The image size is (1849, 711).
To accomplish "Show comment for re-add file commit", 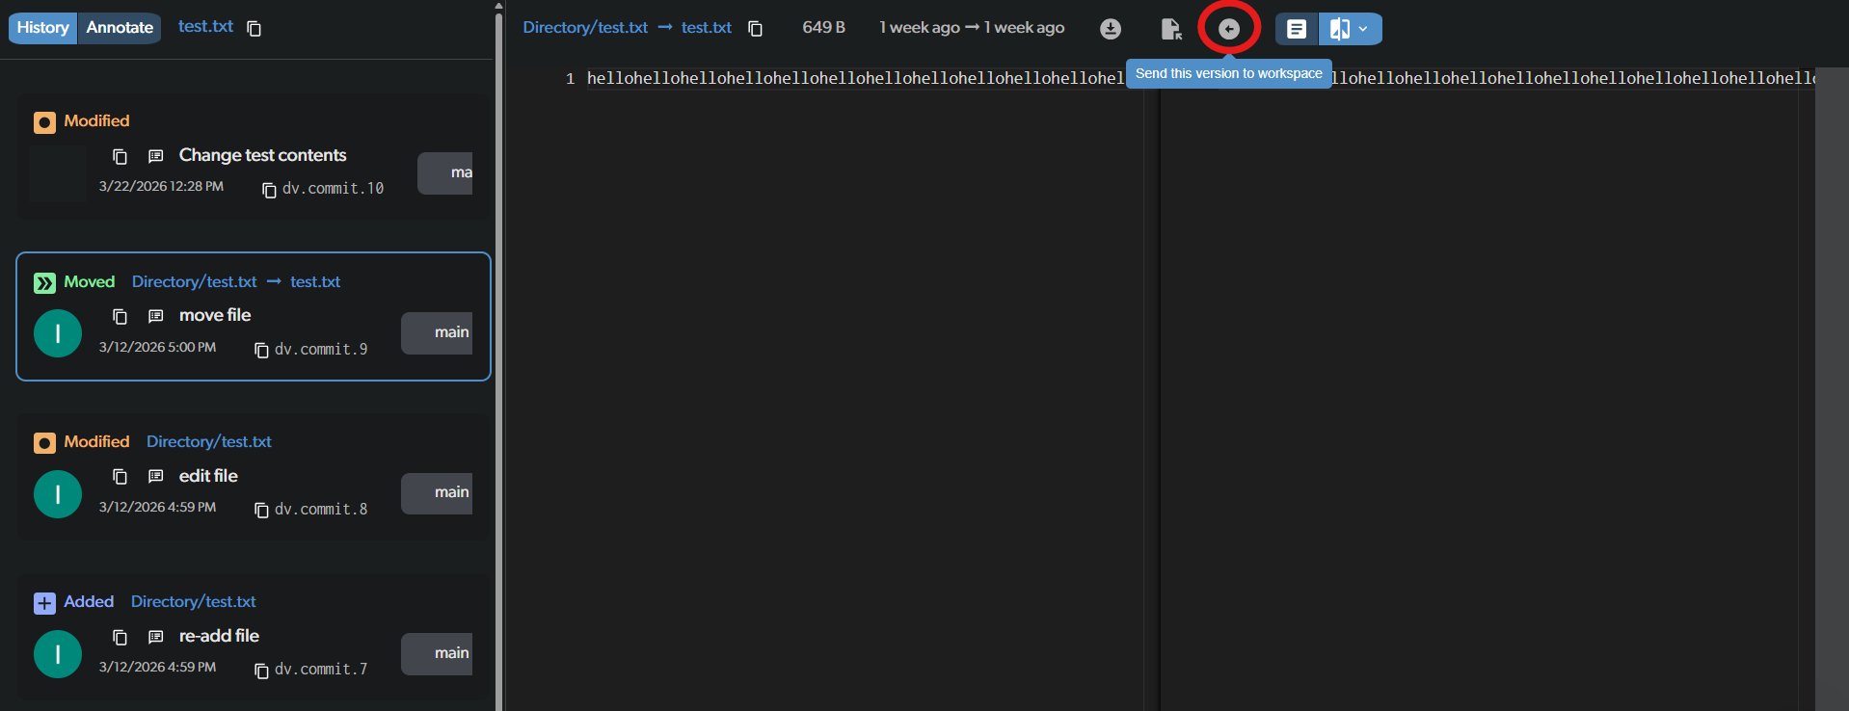I will point(155,637).
